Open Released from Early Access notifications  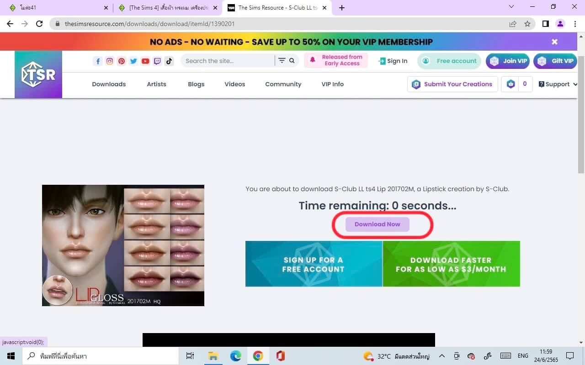coord(336,60)
